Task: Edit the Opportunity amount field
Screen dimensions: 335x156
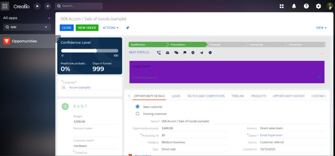Action: (x=194, y=128)
